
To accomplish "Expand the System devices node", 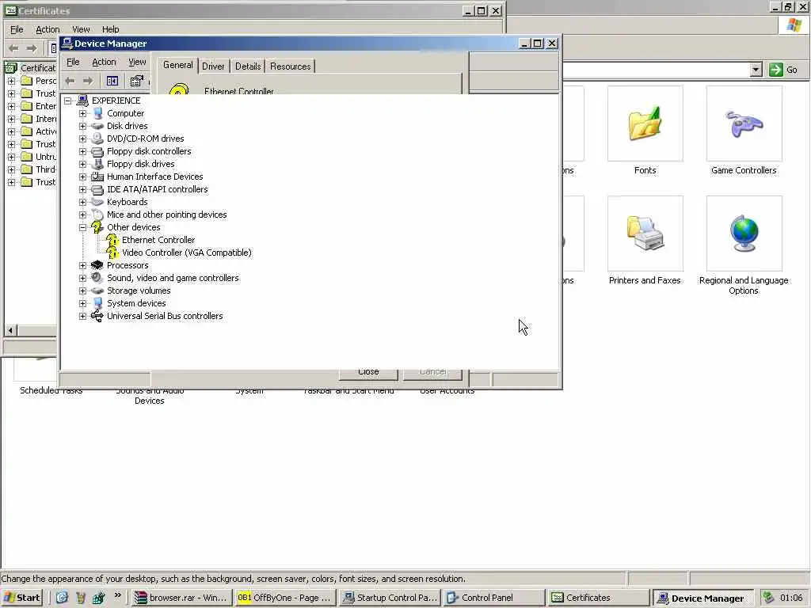I will click(82, 303).
